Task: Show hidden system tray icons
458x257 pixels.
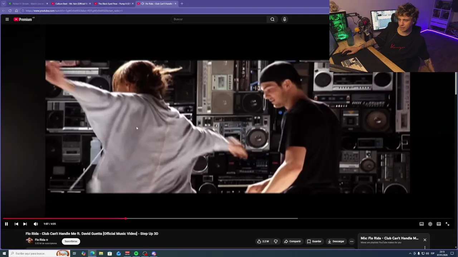Action: tap(410, 253)
